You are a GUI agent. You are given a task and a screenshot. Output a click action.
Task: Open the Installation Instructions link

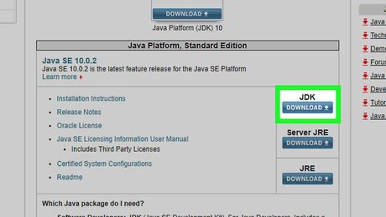[x=91, y=99]
